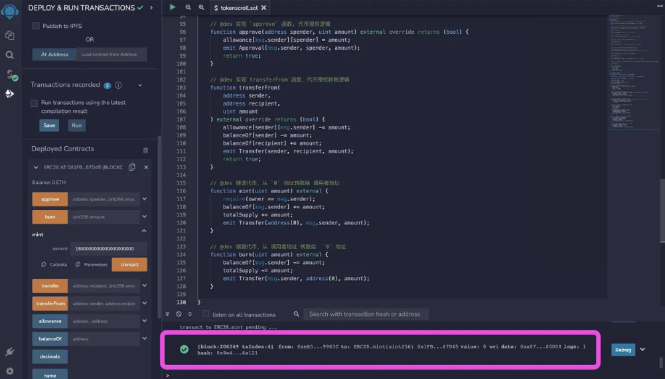Toggle listen on all transactions checkbox
665x379 pixels.
click(205, 314)
